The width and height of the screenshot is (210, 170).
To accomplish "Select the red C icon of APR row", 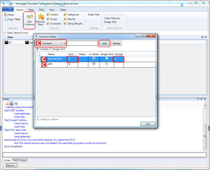I will 43,65.
